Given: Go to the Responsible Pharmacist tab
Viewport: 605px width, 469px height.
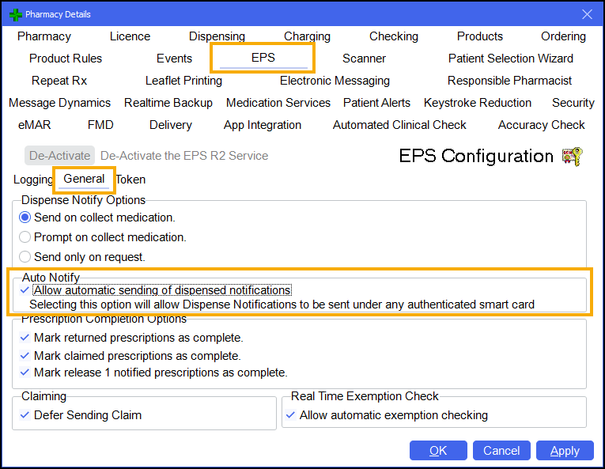Looking at the screenshot, I should [509, 81].
